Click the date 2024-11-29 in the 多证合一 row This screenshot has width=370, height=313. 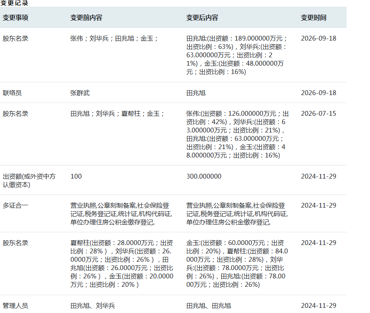(x=319, y=206)
